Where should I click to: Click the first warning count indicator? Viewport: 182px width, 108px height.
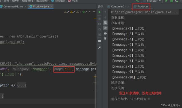click(x=67, y=12)
